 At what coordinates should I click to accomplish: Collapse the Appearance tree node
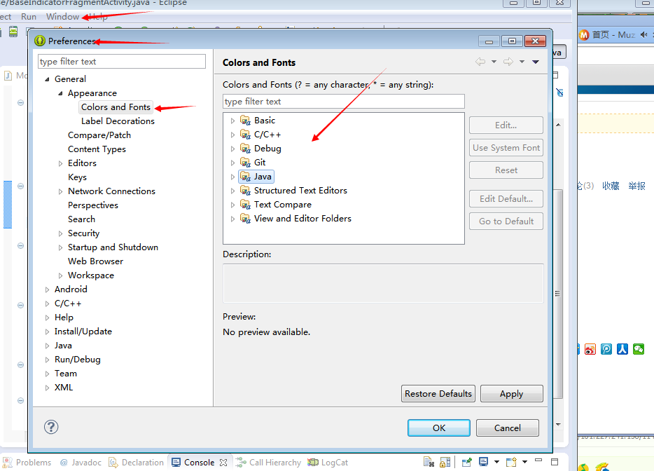(60, 93)
